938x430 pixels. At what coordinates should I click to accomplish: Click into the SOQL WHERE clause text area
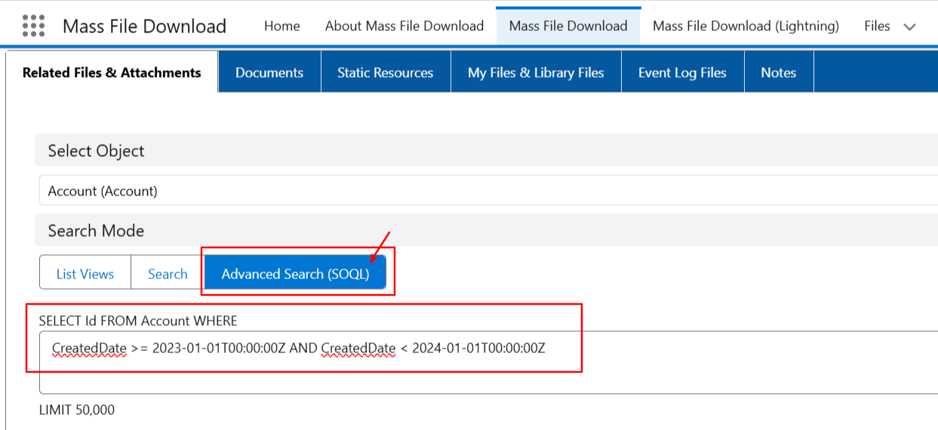488,362
